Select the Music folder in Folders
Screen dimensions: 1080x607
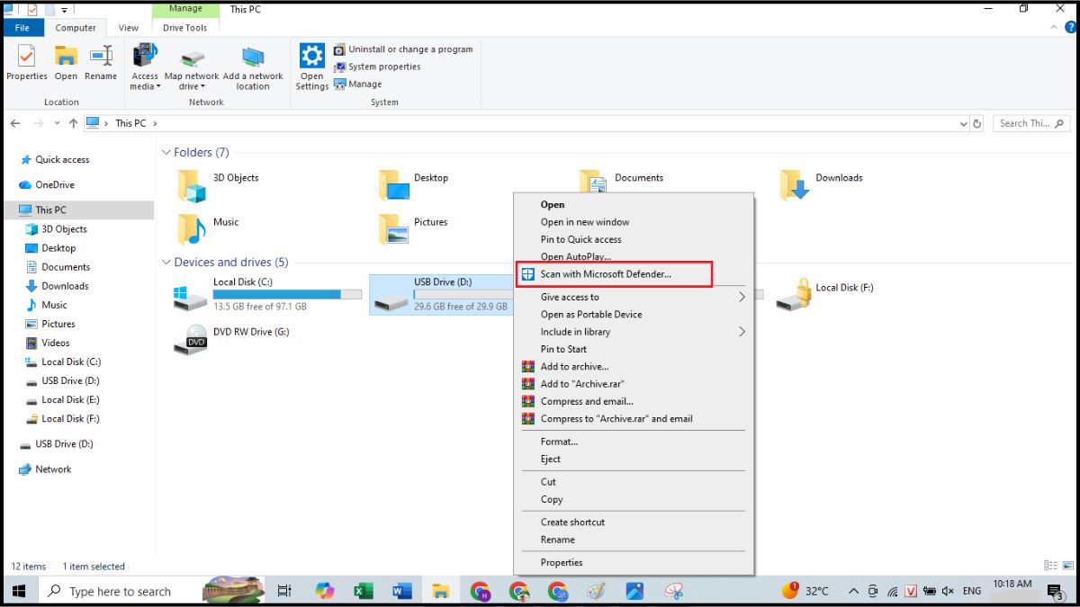(209, 228)
